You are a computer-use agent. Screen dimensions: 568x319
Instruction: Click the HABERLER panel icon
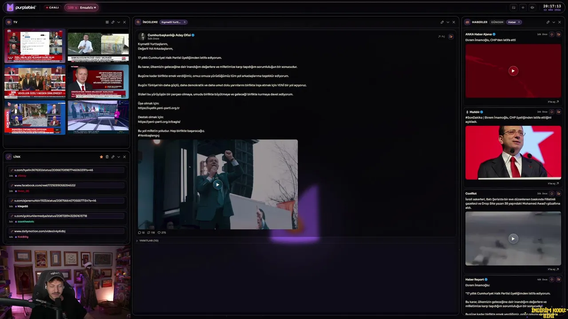pos(468,22)
